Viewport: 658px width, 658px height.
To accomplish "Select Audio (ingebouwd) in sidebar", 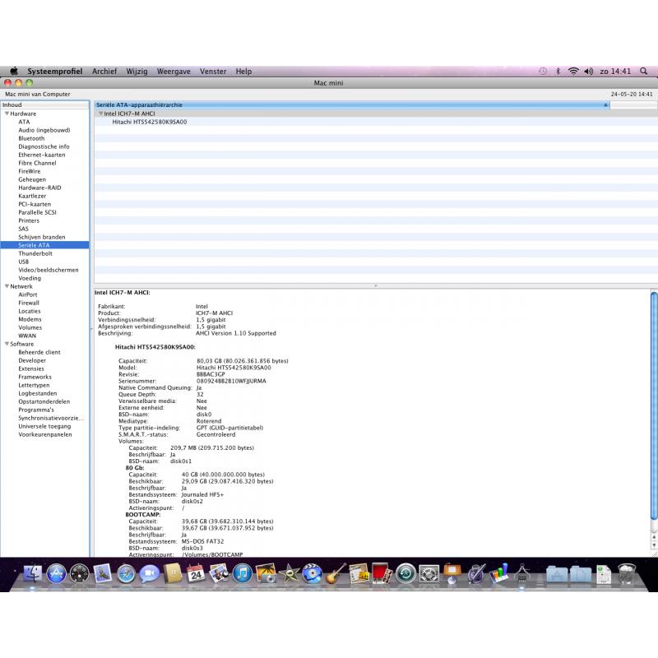I will (x=44, y=130).
